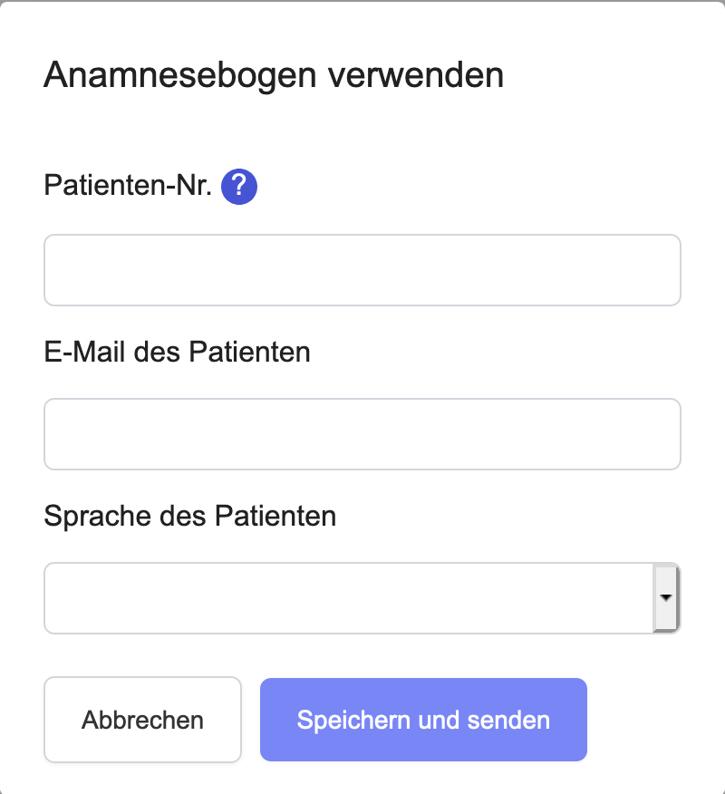Choose a language via the select arrow
The height and width of the screenshot is (794, 725).
(666, 598)
